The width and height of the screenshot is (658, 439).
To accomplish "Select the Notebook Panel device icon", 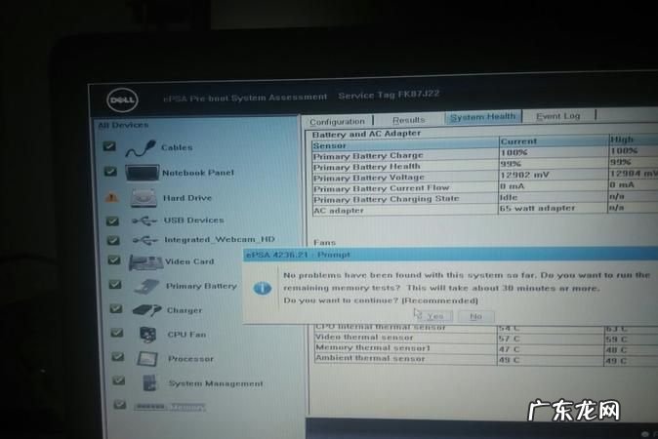I will tap(142, 173).
